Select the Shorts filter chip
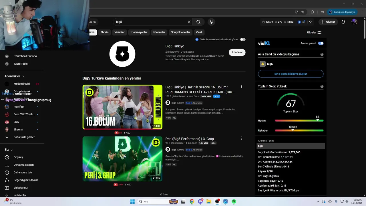This screenshot has height=206, width=366. [104, 32]
